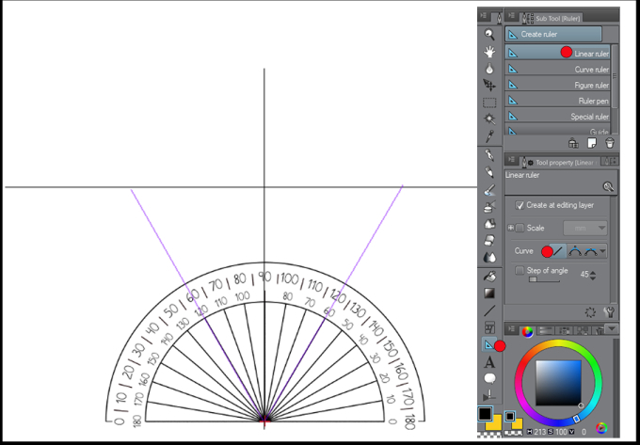Select the Correct line tool
The width and height of the screenshot is (640, 445).
[489, 396]
